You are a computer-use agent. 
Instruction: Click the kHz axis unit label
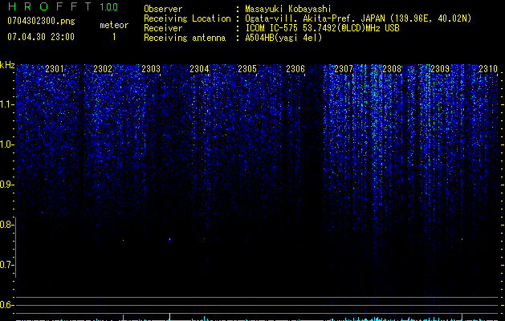coord(7,65)
